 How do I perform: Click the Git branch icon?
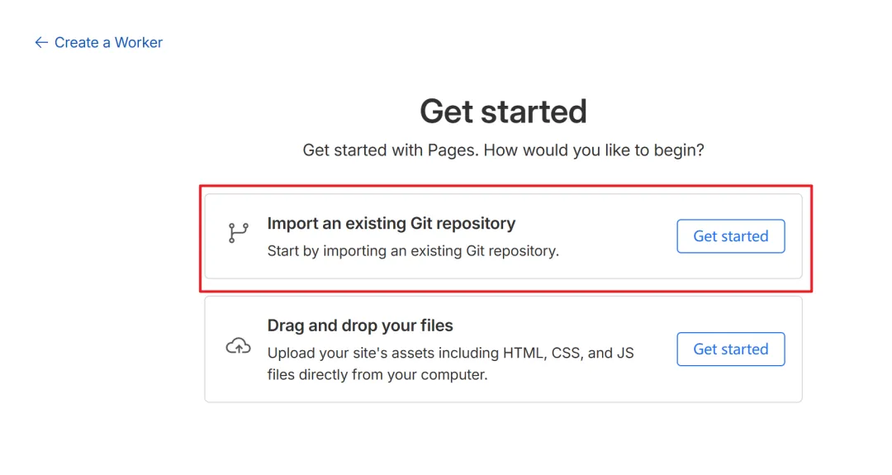pos(239,233)
